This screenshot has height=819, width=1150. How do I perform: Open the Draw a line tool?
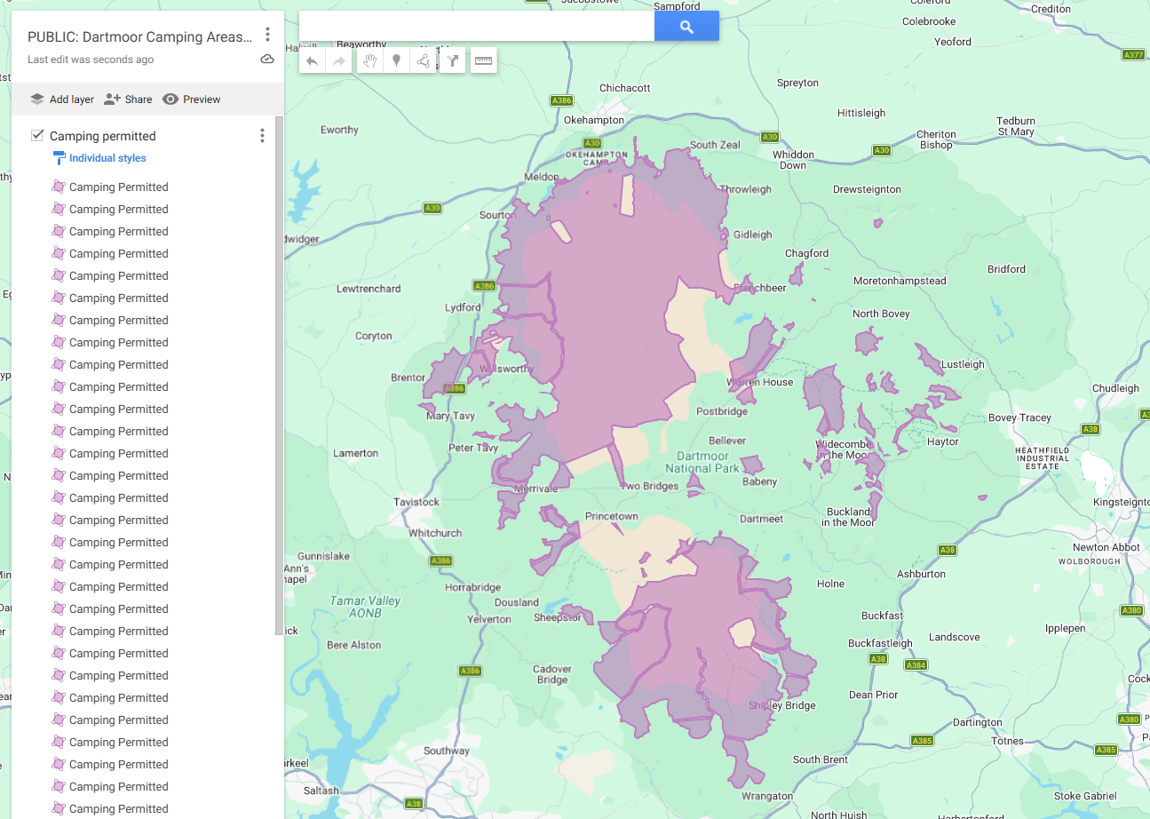point(423,61)
